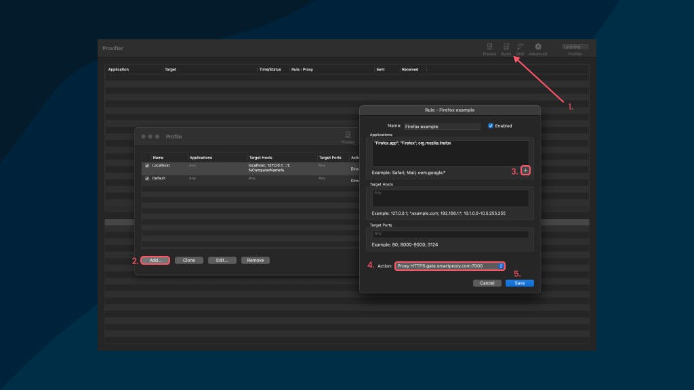Toggle the Enabled checkbox for the rule
The height and width of the screenshot is (390, 694).
pos(491,126)
